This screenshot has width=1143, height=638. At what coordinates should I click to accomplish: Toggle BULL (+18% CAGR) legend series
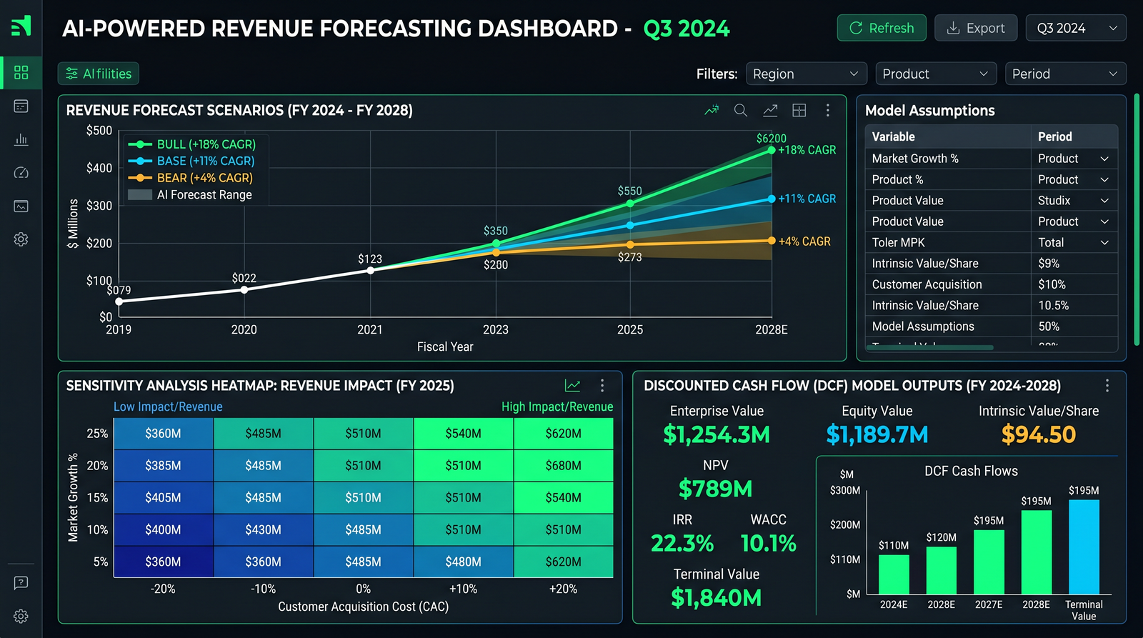191,144
